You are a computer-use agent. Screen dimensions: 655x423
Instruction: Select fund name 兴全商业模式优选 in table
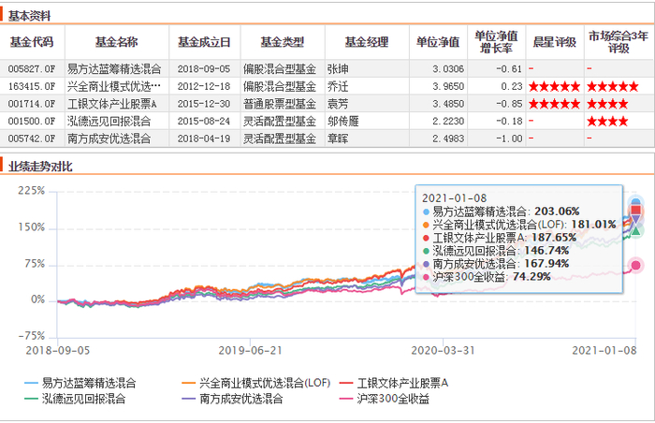114,86
